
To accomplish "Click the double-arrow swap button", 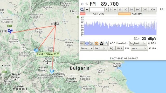I will coord(87,10).
